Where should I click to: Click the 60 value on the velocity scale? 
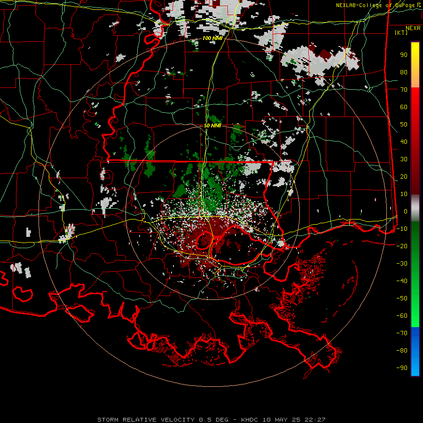(404, 107)
